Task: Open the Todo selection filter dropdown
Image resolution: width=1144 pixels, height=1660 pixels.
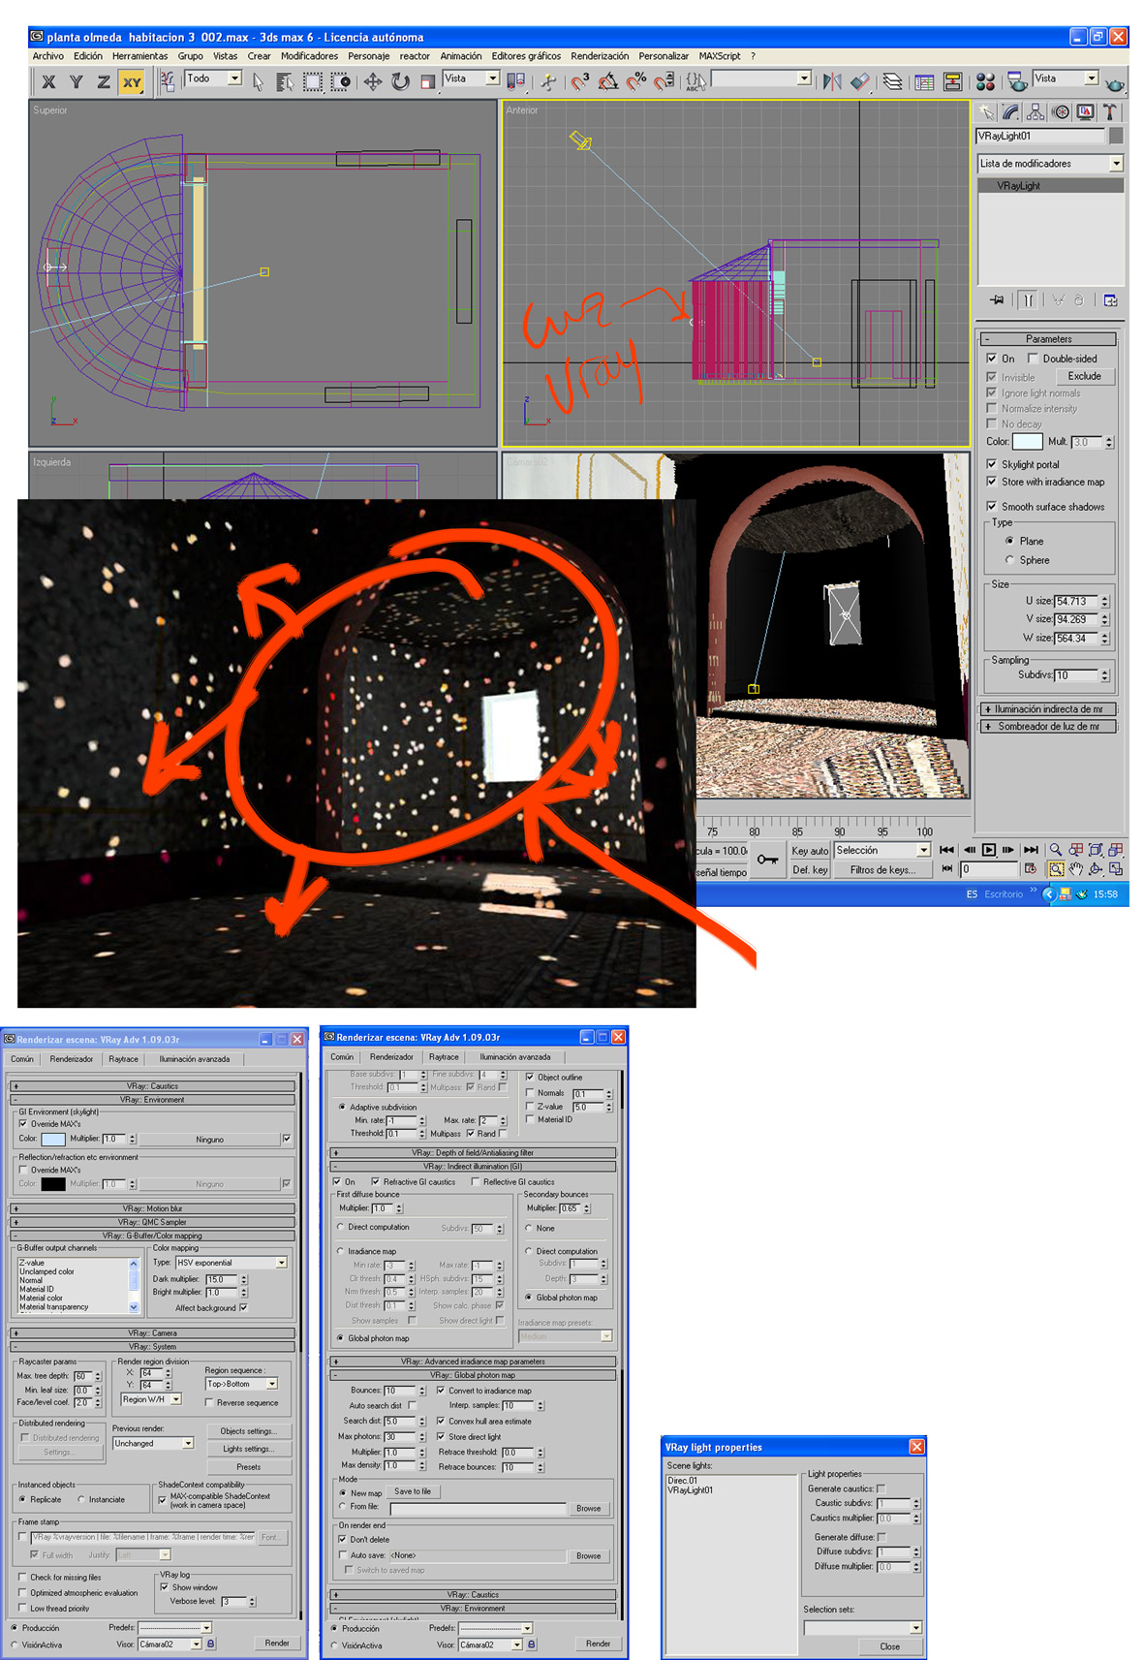Action: [213, 78]
